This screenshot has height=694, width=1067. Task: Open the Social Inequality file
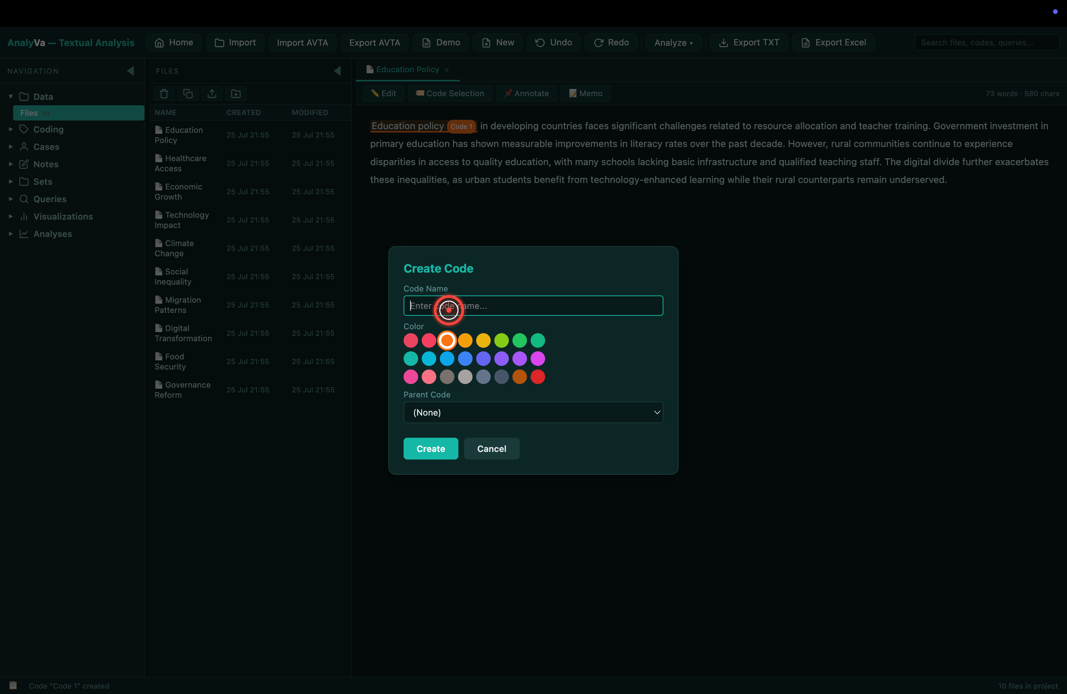click(250, 277)
